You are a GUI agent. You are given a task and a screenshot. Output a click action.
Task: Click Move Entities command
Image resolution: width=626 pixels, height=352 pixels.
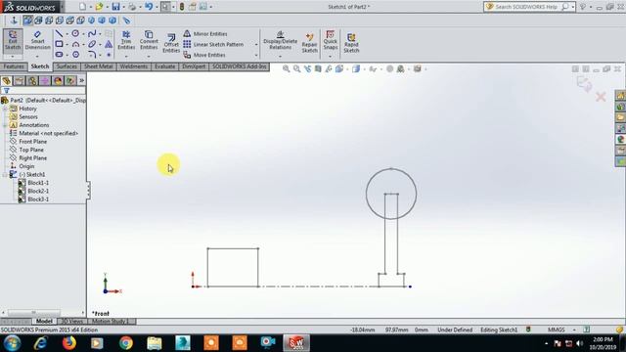204,55
